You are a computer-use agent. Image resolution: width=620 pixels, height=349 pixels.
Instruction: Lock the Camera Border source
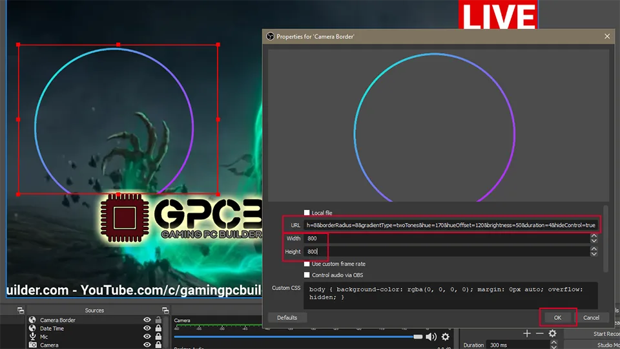[158, 320]
